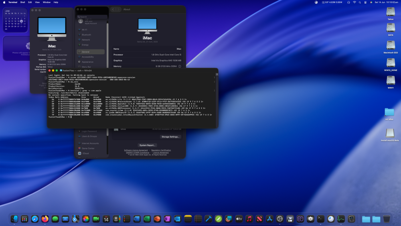Open Activity Monitor in the Dock
The height and width of the screenshot is (226, 401).
(341, 219)
